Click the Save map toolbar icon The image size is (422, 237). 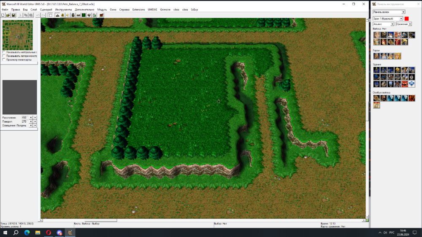coord(14,15)
